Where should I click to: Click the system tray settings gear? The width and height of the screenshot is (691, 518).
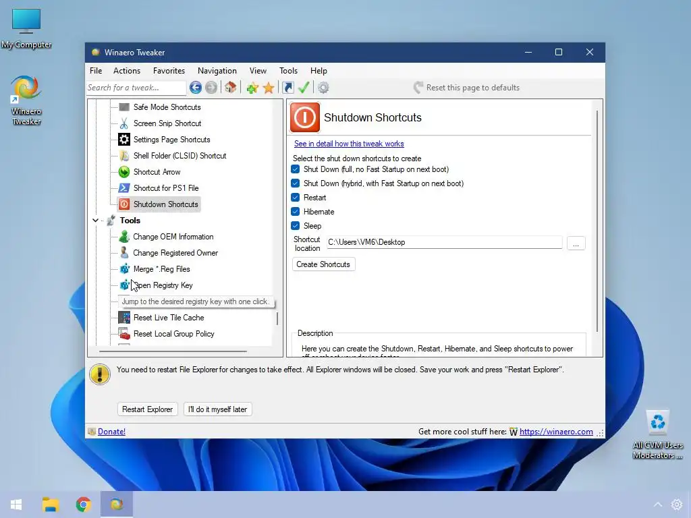click(676, 505)
